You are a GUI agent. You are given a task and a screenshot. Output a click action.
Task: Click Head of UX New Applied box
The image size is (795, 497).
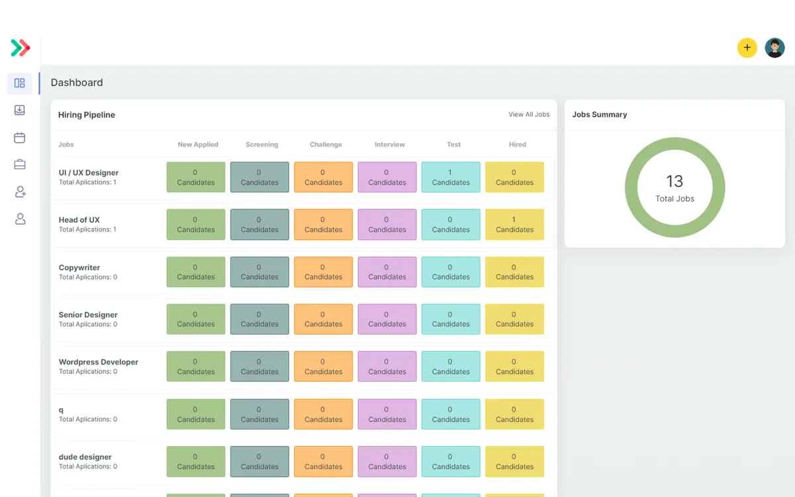pyautogui.click(x=195, y=225)
